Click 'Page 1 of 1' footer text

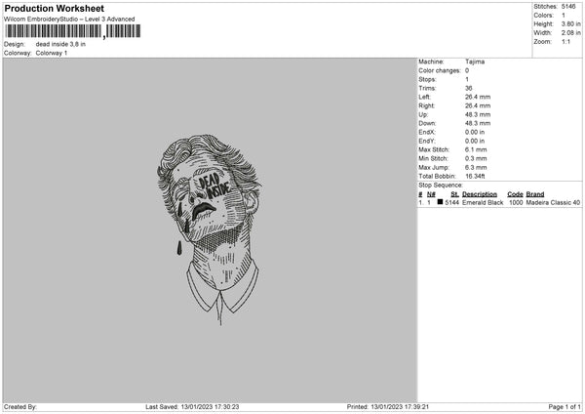tap(565, 407)
